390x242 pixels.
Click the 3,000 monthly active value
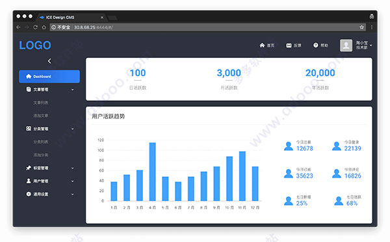[229, 73]
